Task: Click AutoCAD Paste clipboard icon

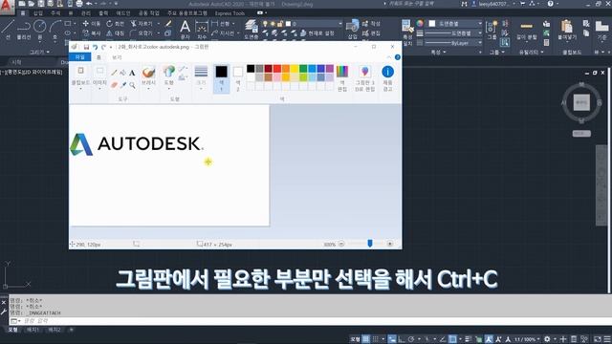Action: coord(567,30)
